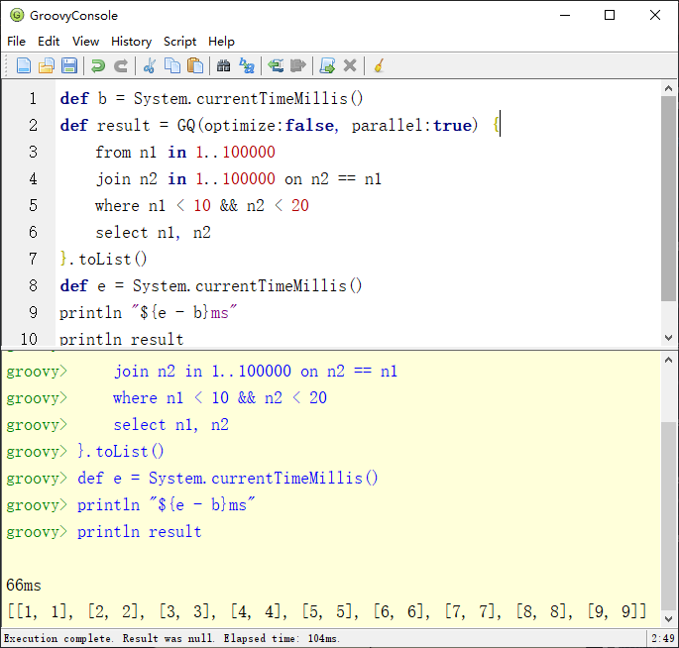Undo the last edit via the toolbar
Viewport: 679px width, 648px height.
[98, 65]
